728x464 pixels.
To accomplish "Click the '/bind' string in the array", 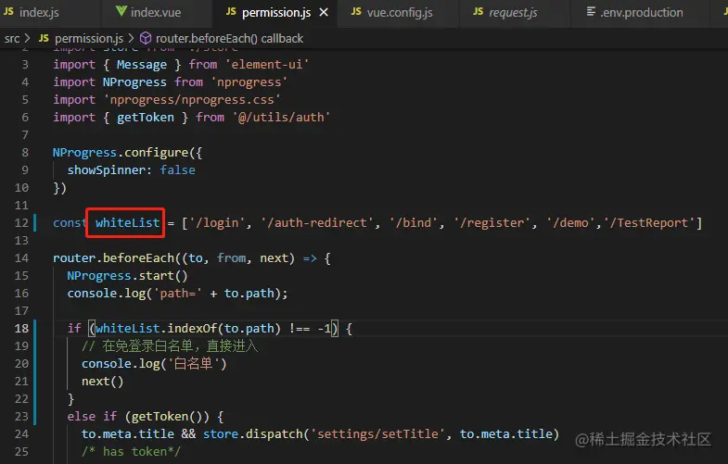I will 414,223.
